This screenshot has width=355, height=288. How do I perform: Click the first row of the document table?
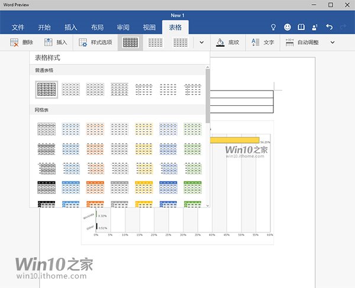(241, 94)
